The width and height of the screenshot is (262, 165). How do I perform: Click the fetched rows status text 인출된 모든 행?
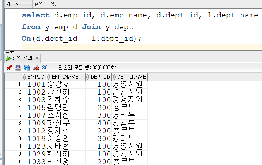pos(87,67)
